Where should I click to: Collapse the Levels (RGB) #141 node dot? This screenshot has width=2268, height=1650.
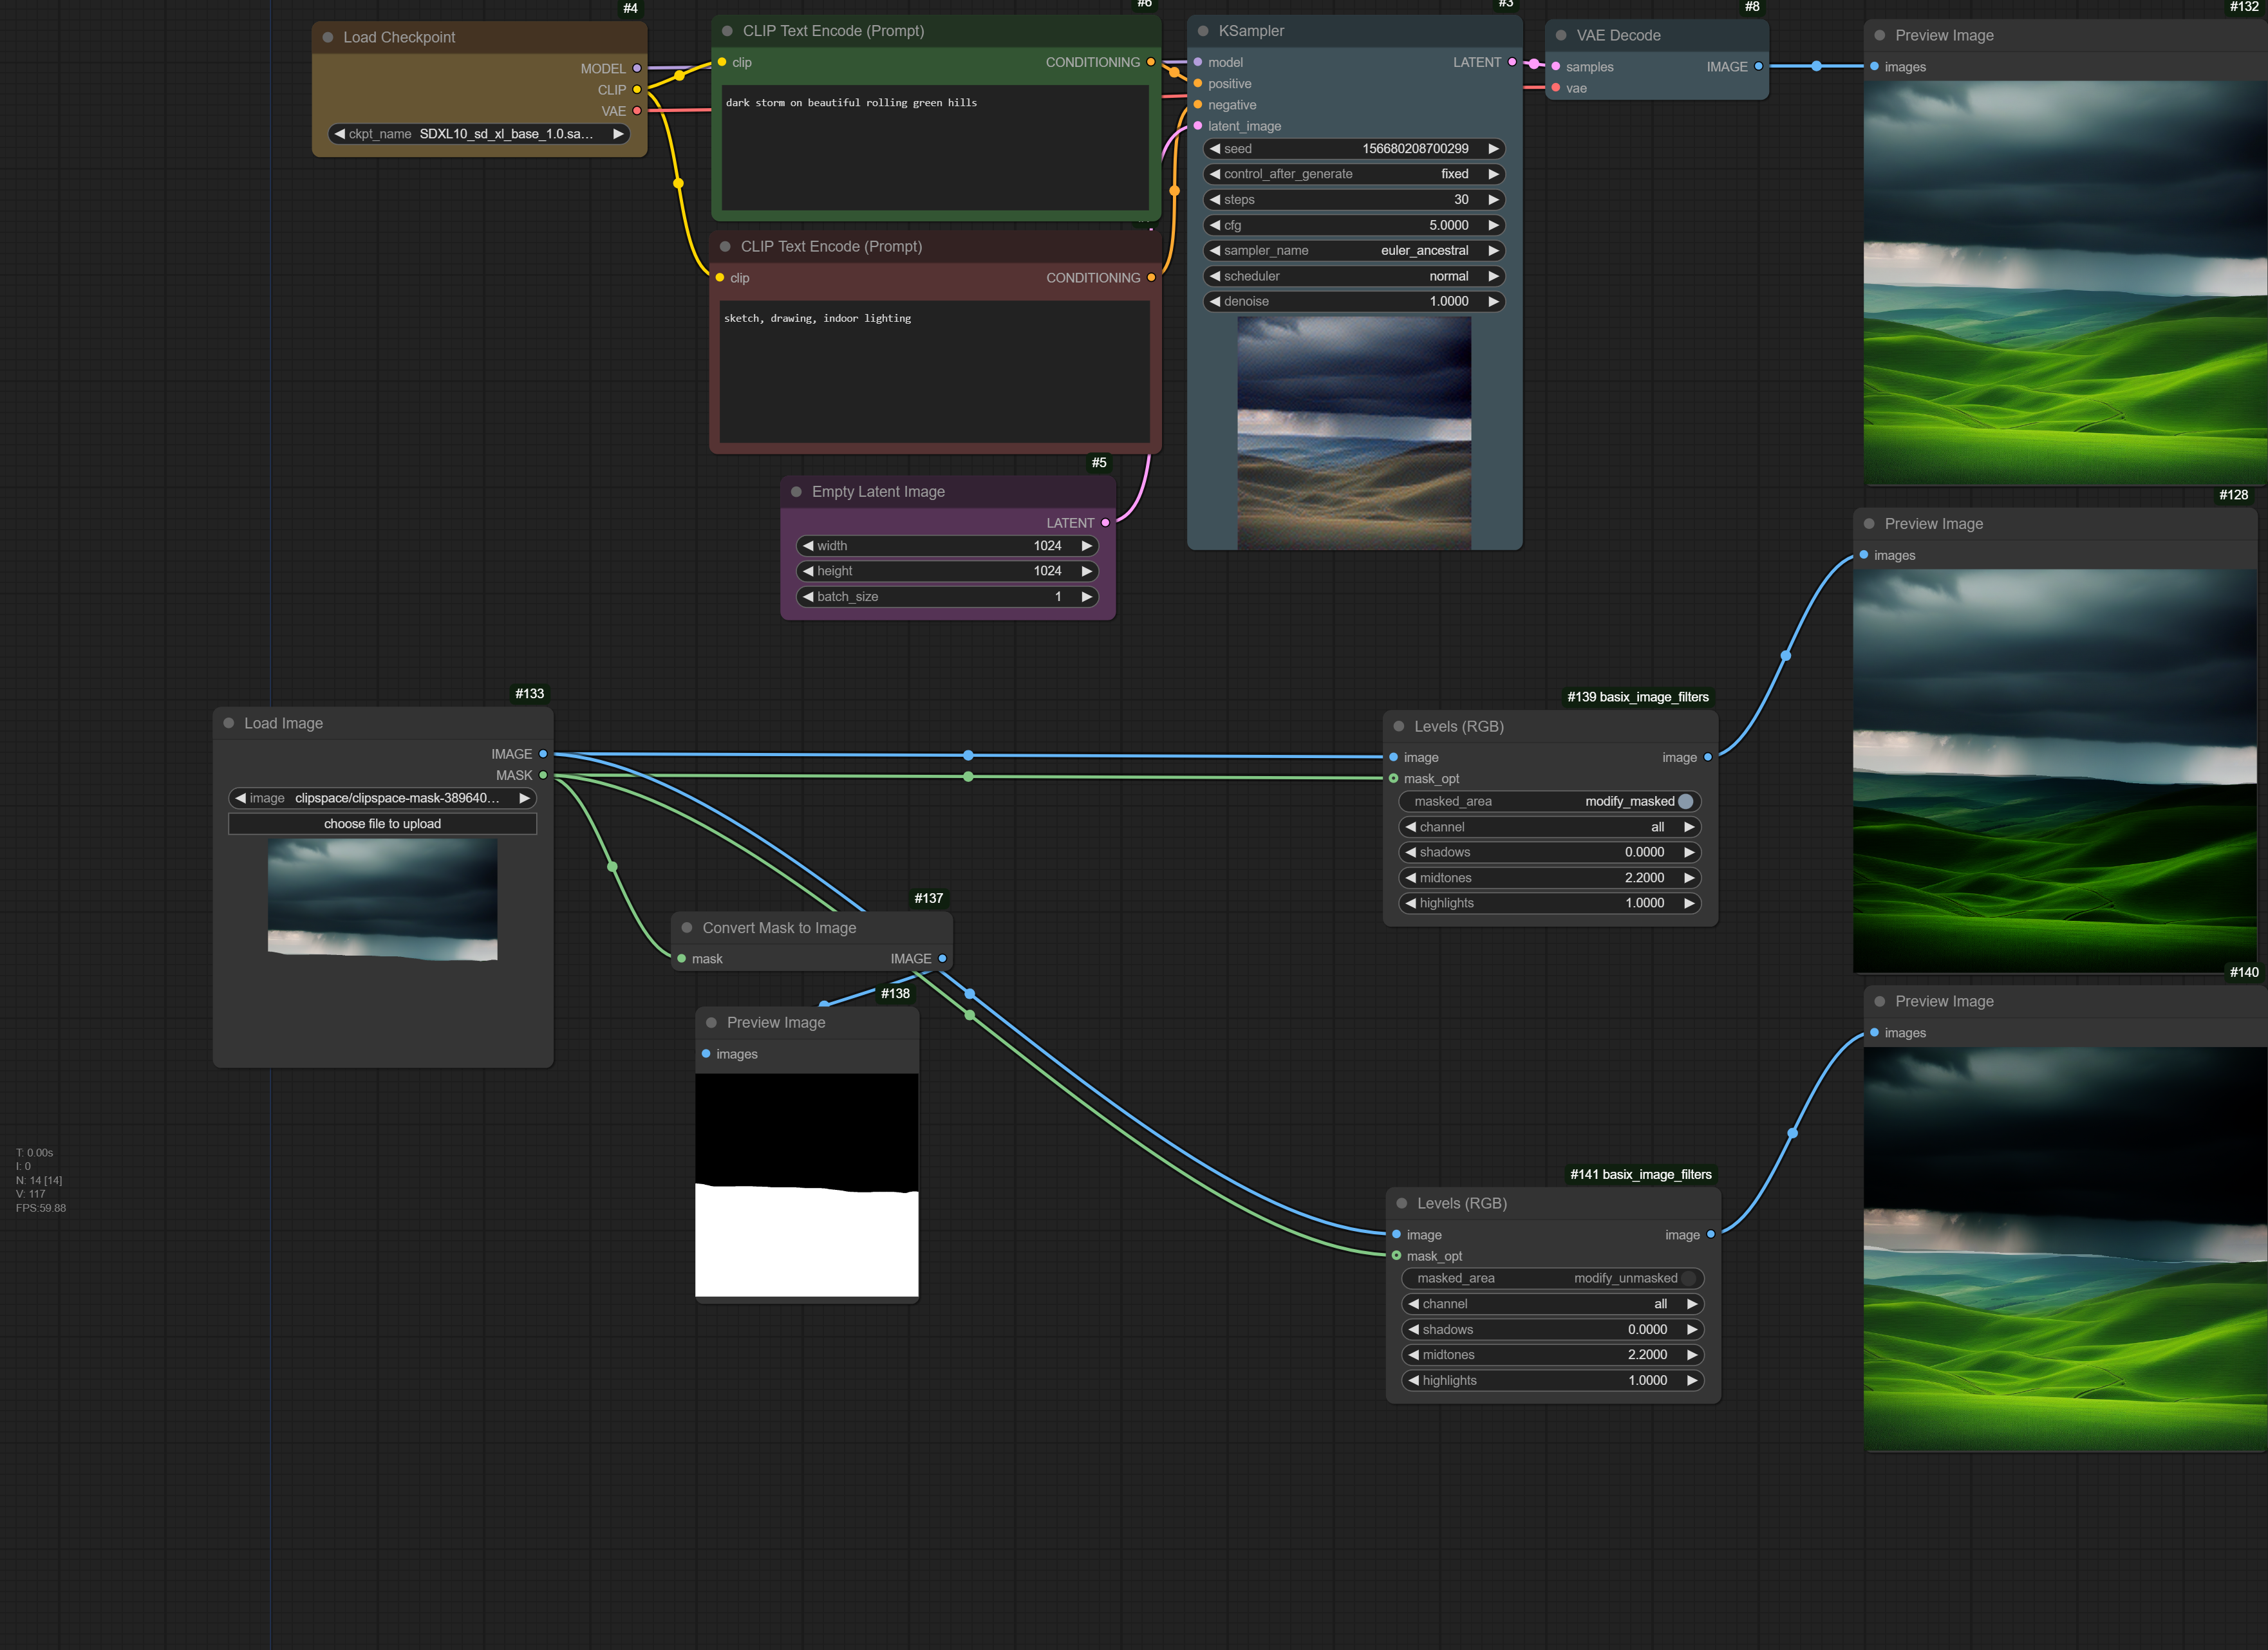pos(1402,1203)
